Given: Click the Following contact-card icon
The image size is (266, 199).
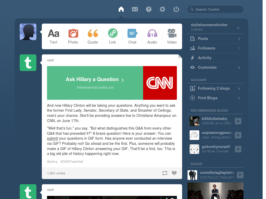Looking at the screenshot, I should [192, 88].
